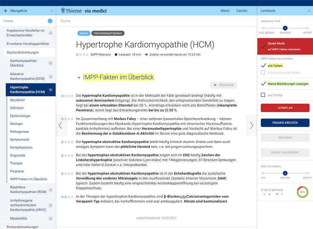Toggle Speed Mode off
Viewport: 313px width, 229px height.
(x=263, y=46)
